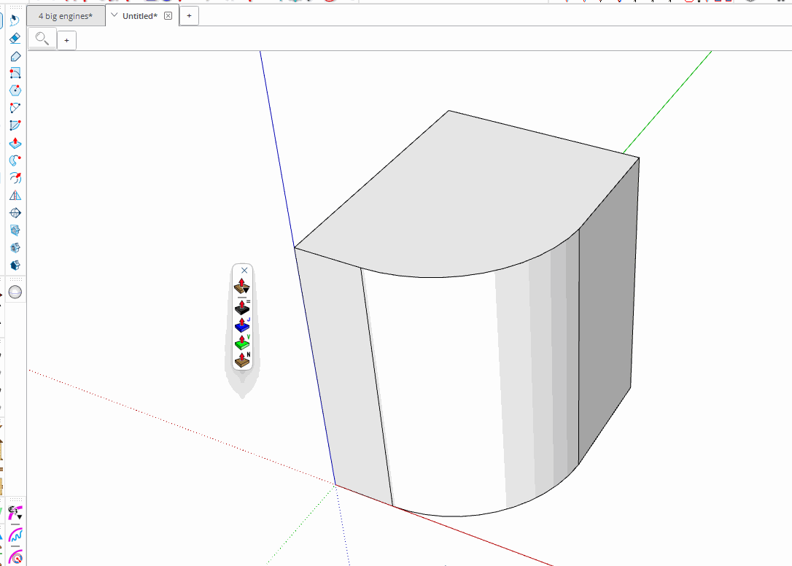Viewport: 792px width, 566px height.
Task: Click the square-with-arc drawing tool
Action: tap(15, 73)
